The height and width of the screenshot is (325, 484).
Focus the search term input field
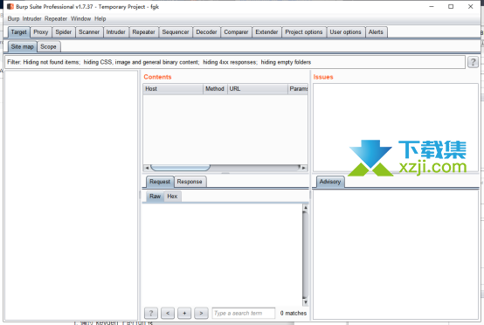click(x=243, y=313)
